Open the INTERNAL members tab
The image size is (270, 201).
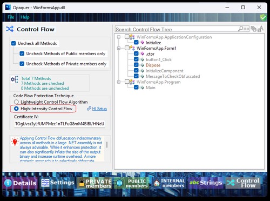(x=169, y=183)
